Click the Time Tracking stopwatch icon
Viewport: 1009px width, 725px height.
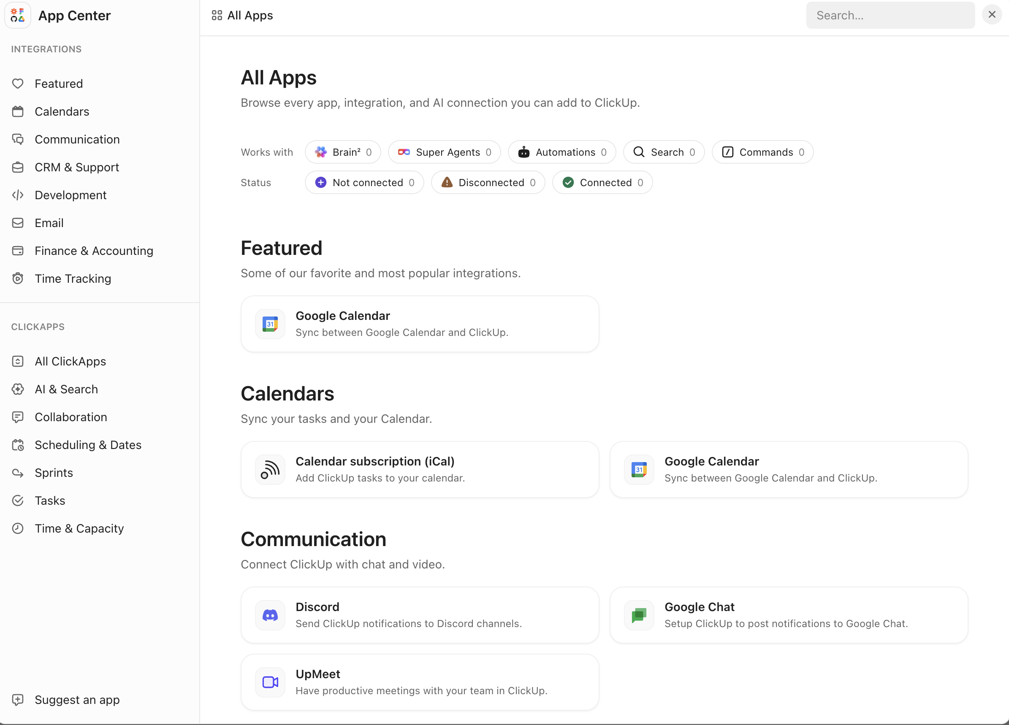(x=18, y=279)
